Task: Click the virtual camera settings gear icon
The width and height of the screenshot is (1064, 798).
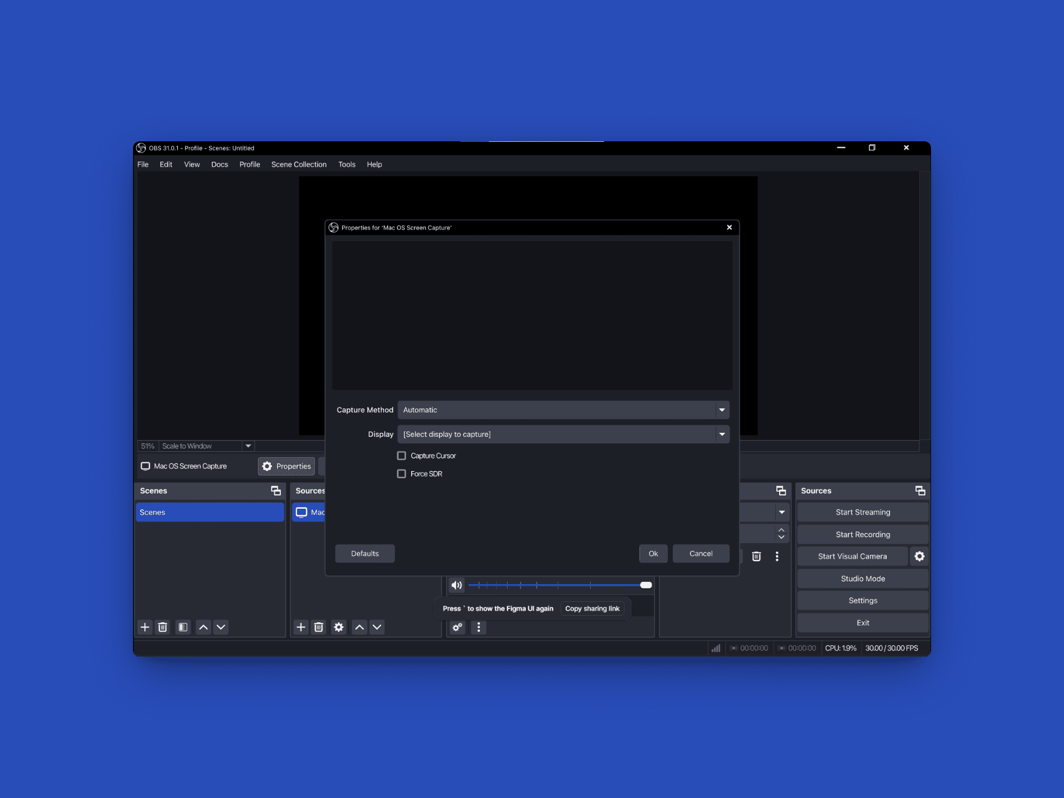Action: 919,556
